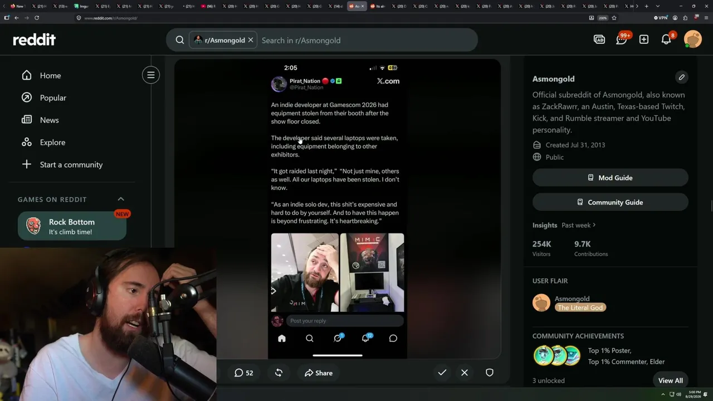Click the Reddit logo
Screen dimensions: 713x401
pos(35,40)
